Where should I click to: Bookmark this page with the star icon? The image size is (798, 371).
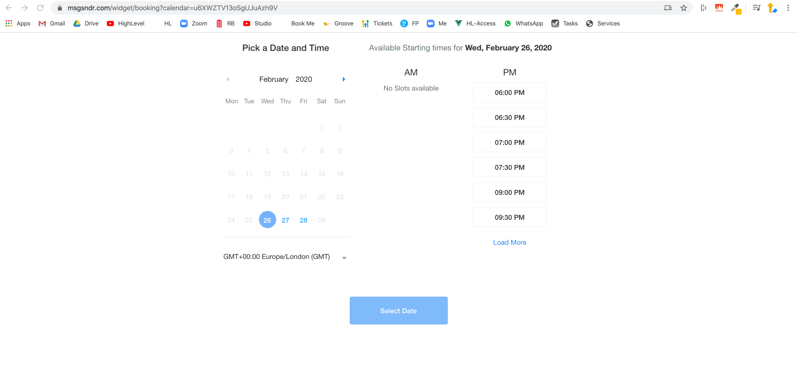pos(684,8)
